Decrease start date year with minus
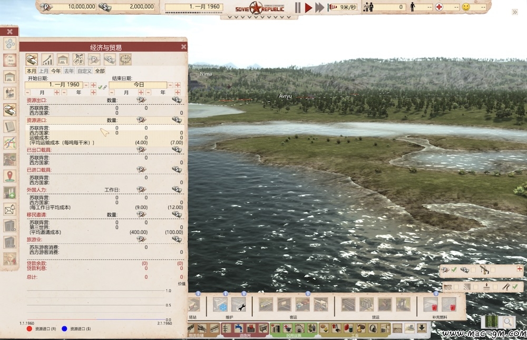This screenshot has height=340, width=527. point(64,92)
